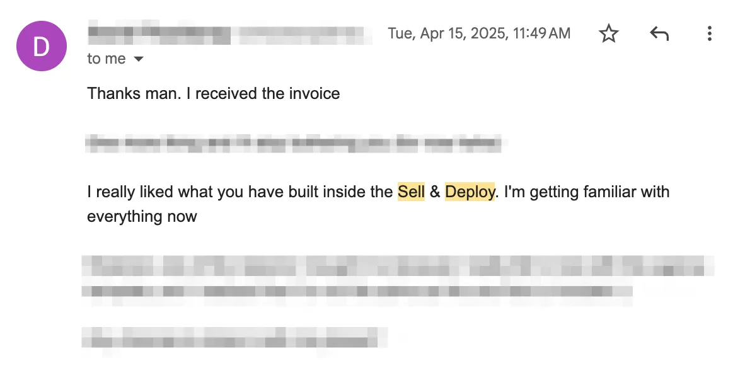The width and height of the screenshot is (745, 368).
Task: Click the blurred sender email address
Action: [x=304, y=33]
